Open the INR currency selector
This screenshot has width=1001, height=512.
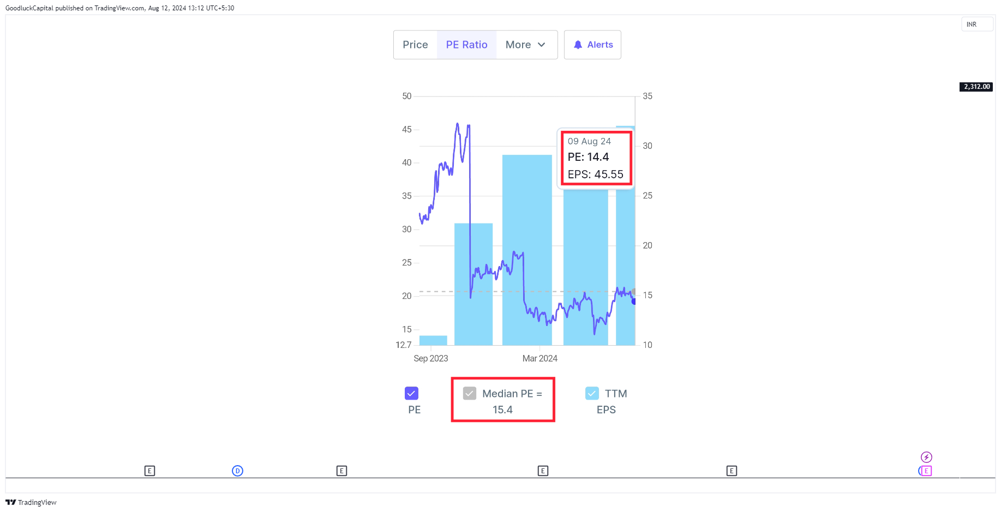(977, 25)
